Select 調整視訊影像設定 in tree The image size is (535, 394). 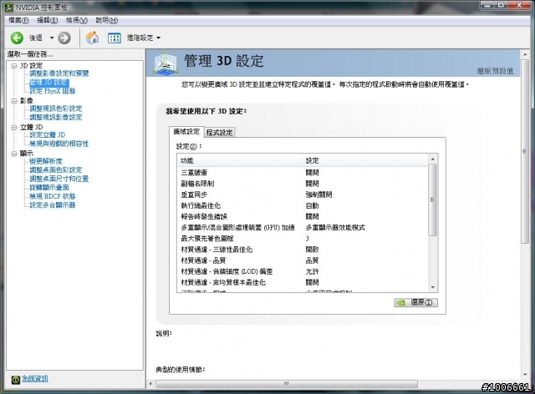(56, 117)
